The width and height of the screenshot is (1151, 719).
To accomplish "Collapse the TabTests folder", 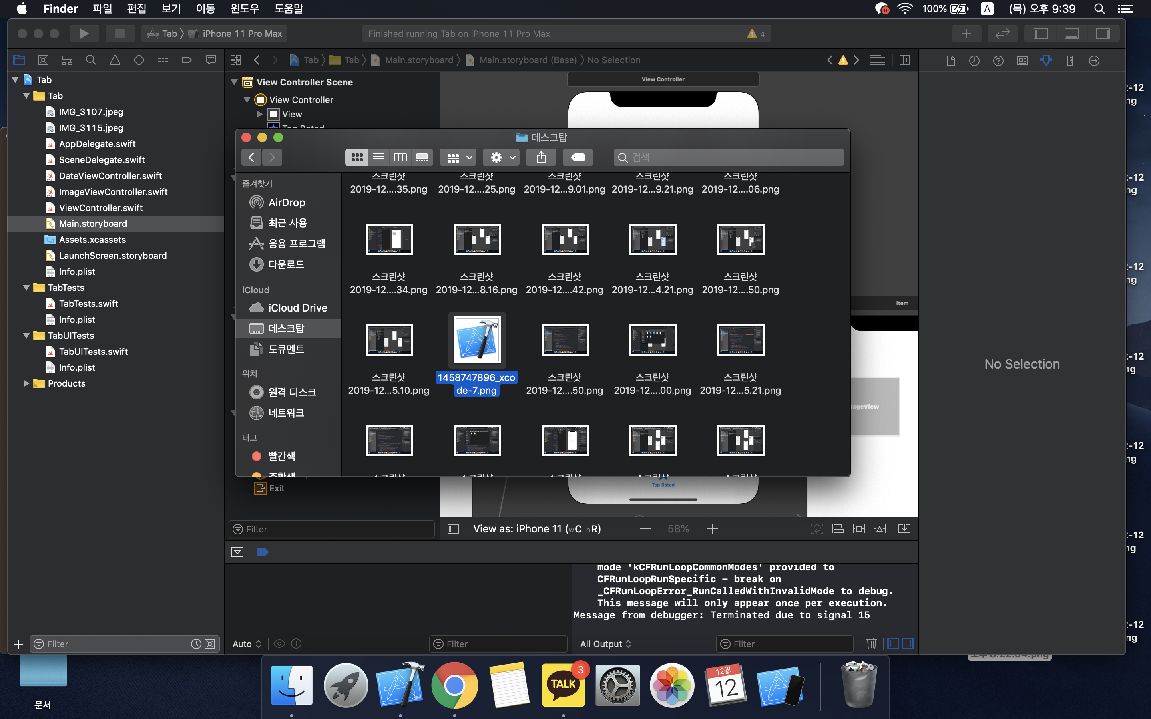I will (x=27, y=288).
